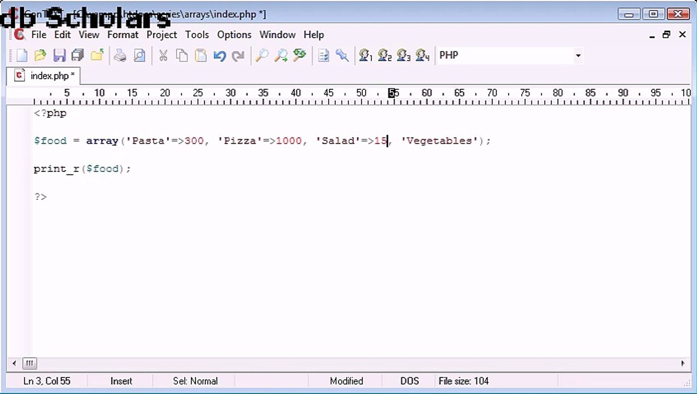Click the print_r($food); line

pyautogui.click(x=82, y=169)
